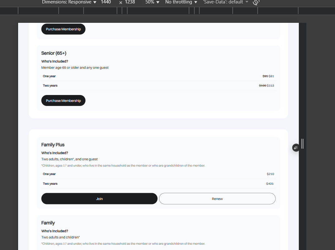Click the Senior Two years $153 price
Screen dimensions: 335x250
[270, 86]
